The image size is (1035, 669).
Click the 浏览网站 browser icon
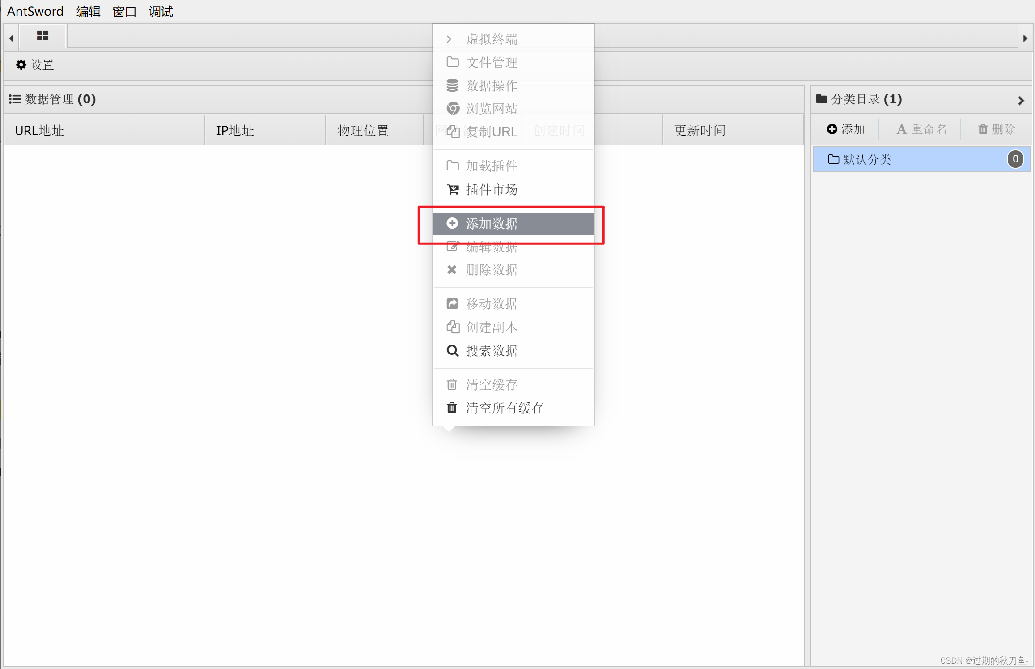(453, 108)
